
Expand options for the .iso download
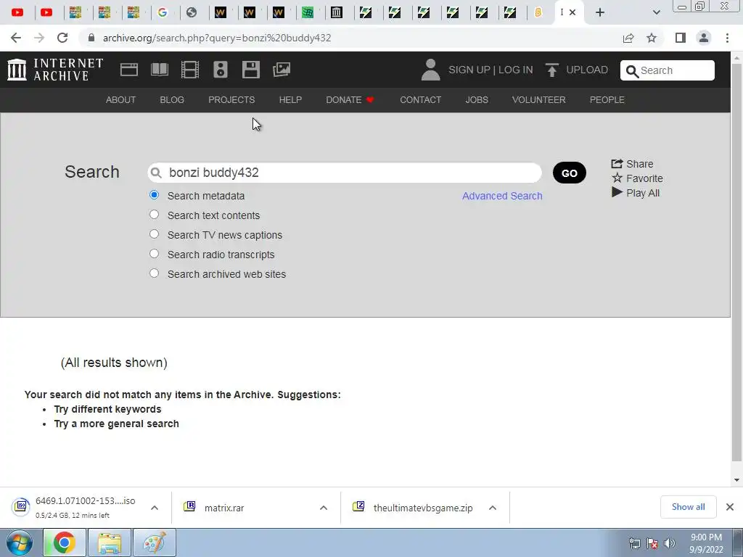tap(155, 508)
